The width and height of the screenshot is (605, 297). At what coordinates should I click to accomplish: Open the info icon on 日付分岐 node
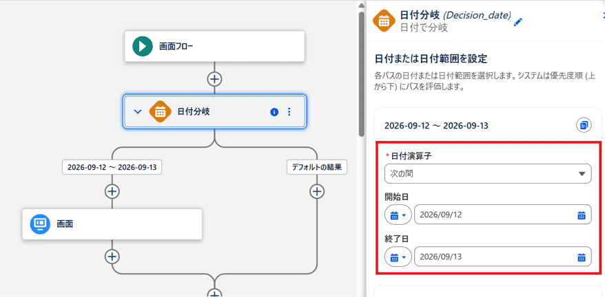pos(274,111)
